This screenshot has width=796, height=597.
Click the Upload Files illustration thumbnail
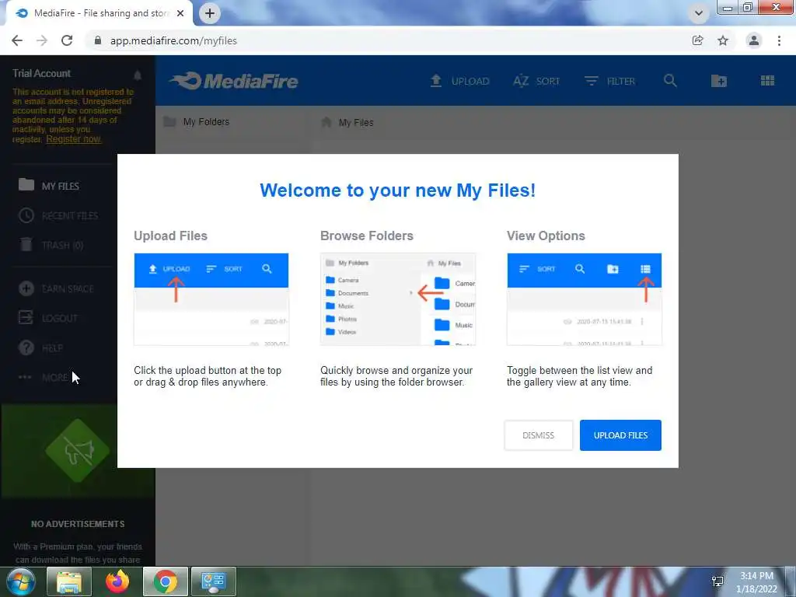(211, 299)
